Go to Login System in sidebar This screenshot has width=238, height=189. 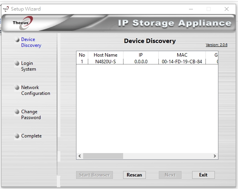29,66
